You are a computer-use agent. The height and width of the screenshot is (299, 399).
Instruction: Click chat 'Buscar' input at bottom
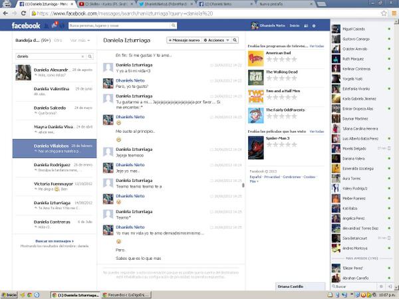(x=354, y=286)
